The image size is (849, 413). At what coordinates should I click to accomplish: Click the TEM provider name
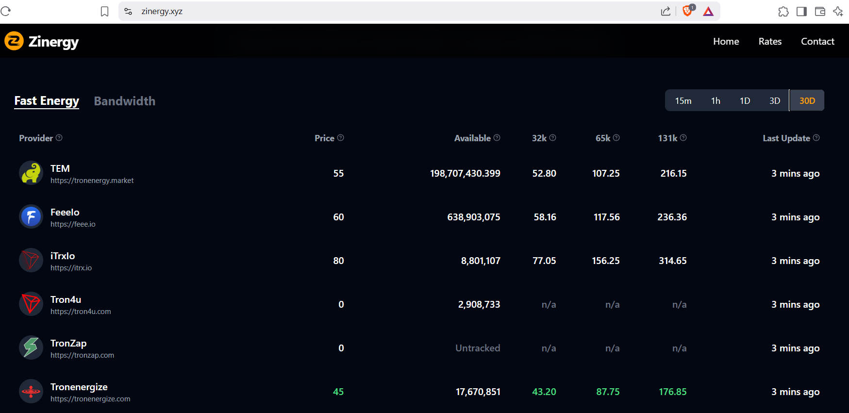point(60,168)
